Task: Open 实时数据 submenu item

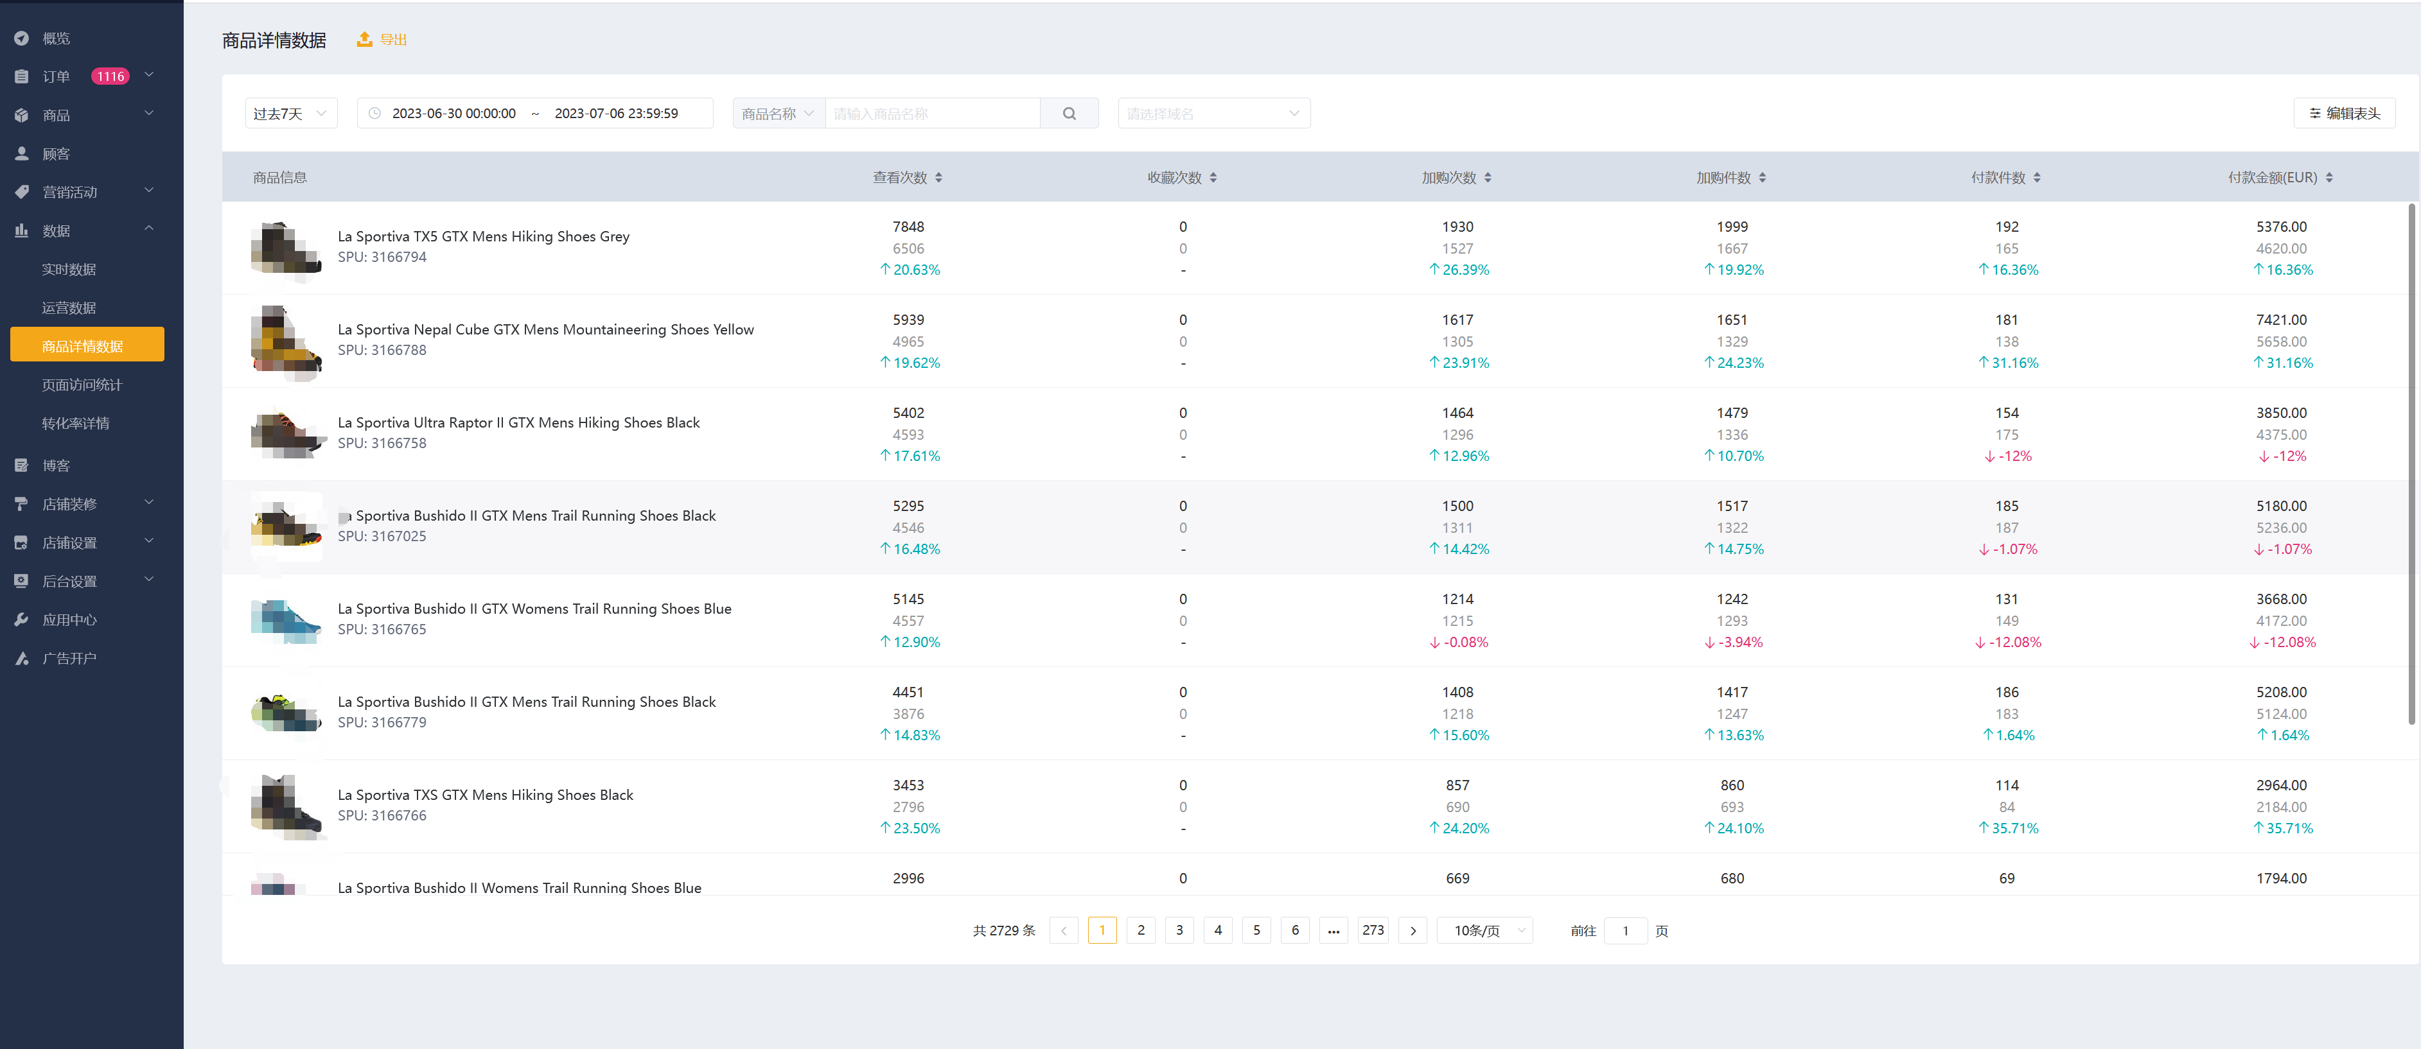Action: (69, 270)
